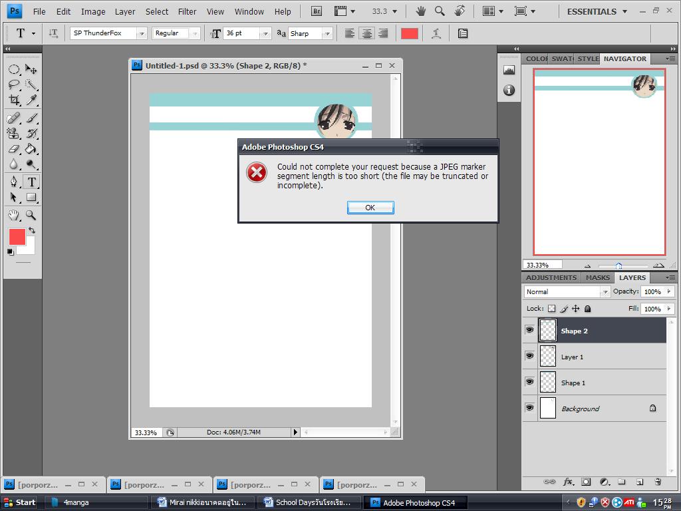Image resolution: width=681 pixels, height=511 pixels.
Task: Switch to the ADJUSTMENTS tab
Action: click(551, 277)
